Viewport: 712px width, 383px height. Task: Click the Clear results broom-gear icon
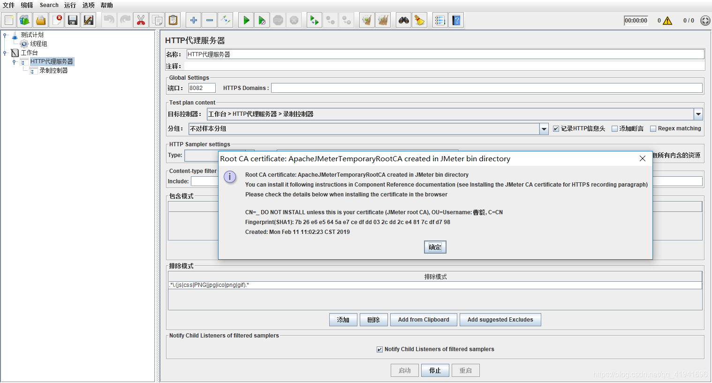pos(367,20)
